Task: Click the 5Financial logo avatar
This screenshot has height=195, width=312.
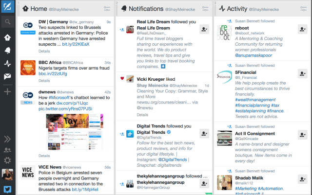Action: (224, 77)
